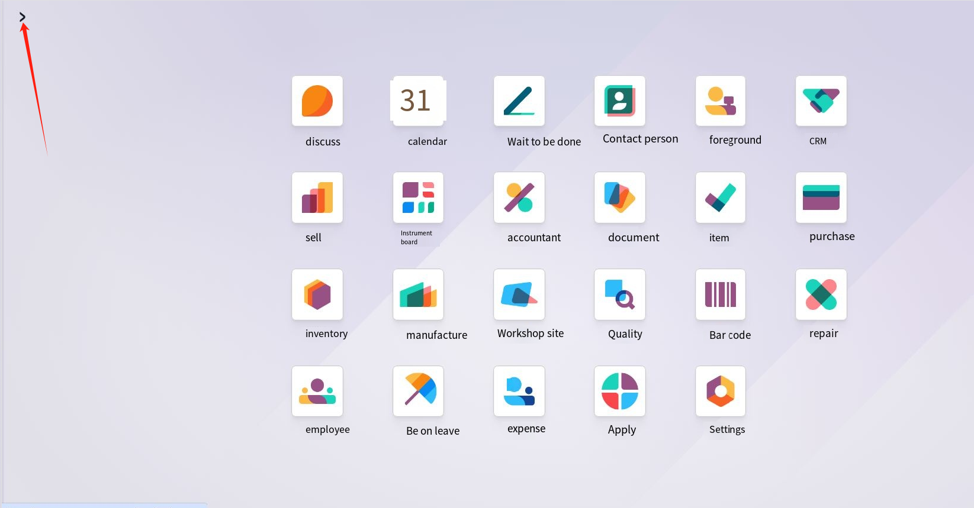Click the inventory label text
Viewport: 974px width, 508px height.
pos(326,334)
